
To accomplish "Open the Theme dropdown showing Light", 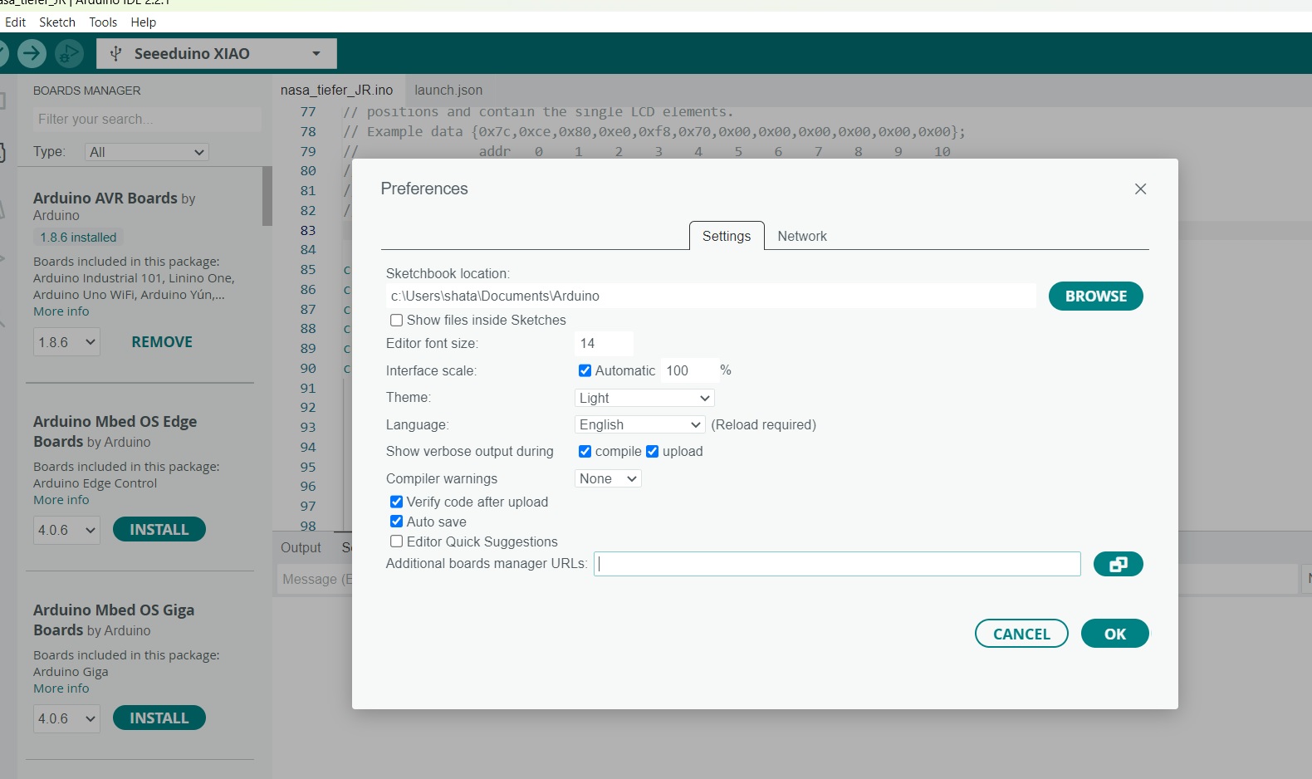I will coord(644,398).
